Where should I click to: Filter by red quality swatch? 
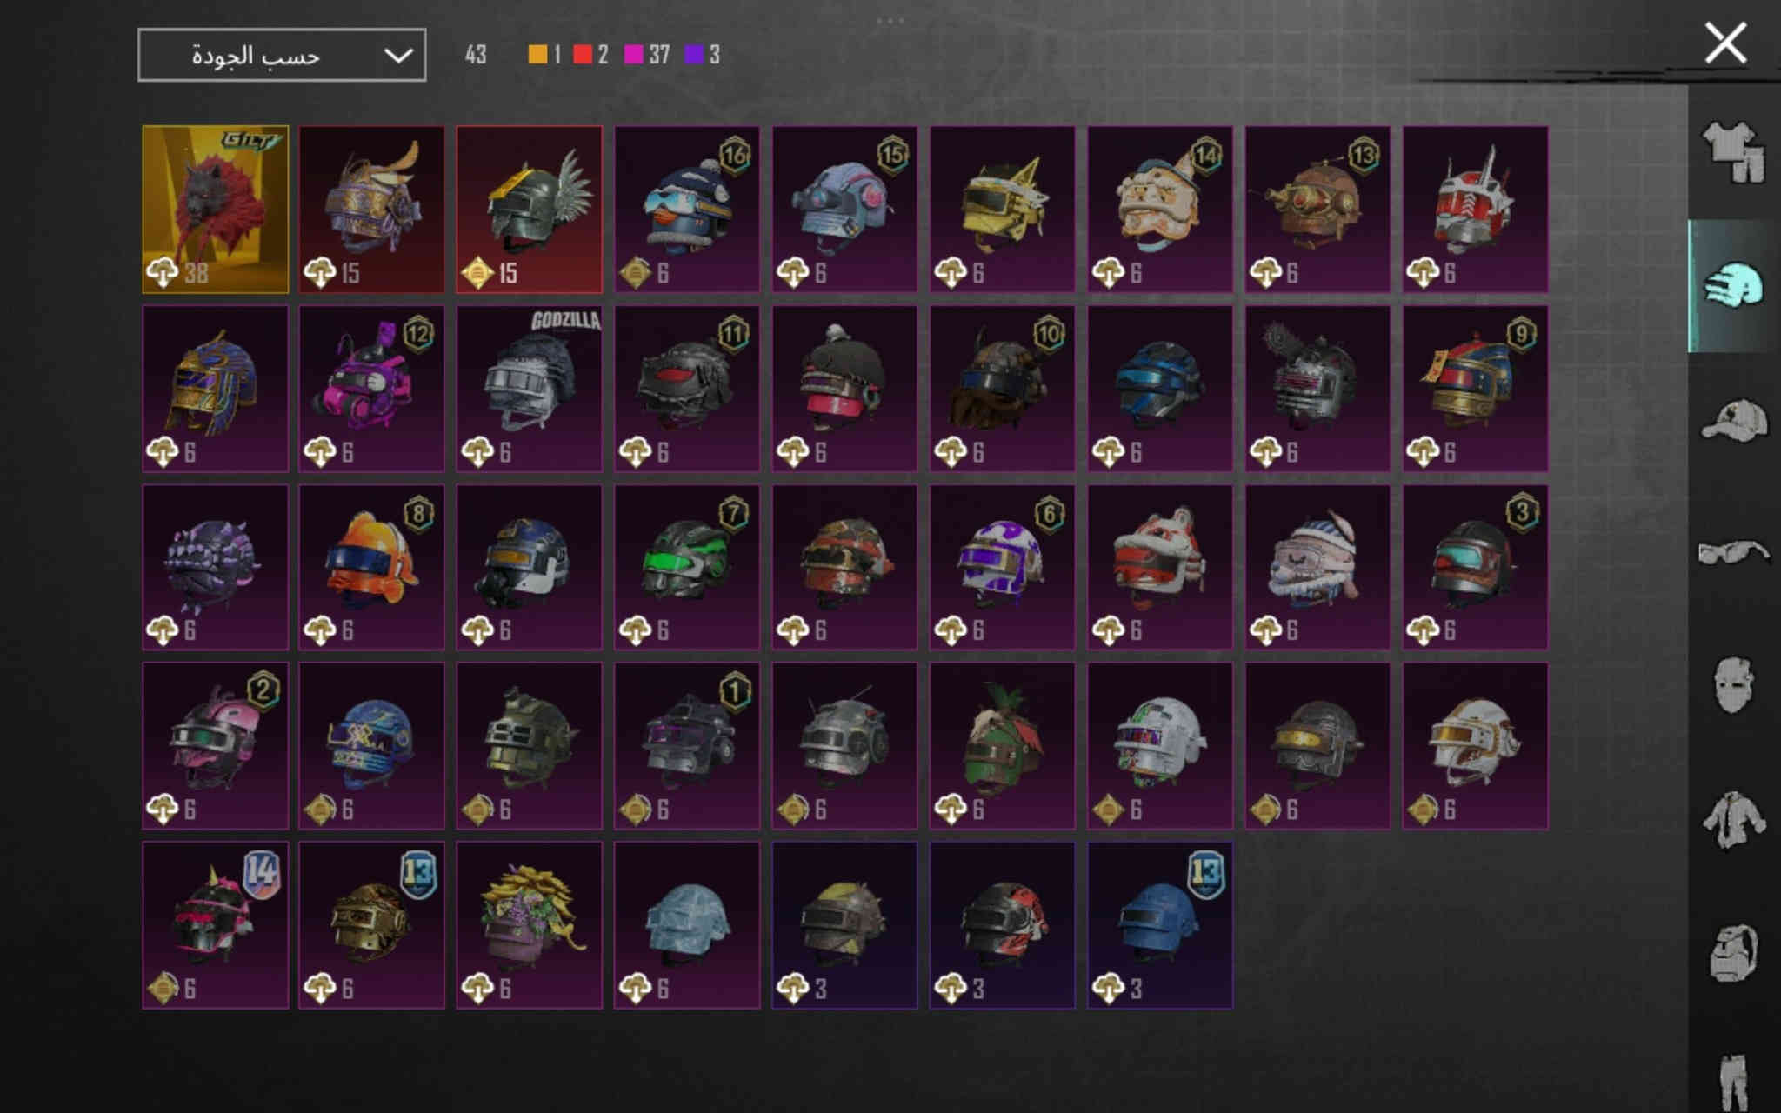click(x=591, y=55)
